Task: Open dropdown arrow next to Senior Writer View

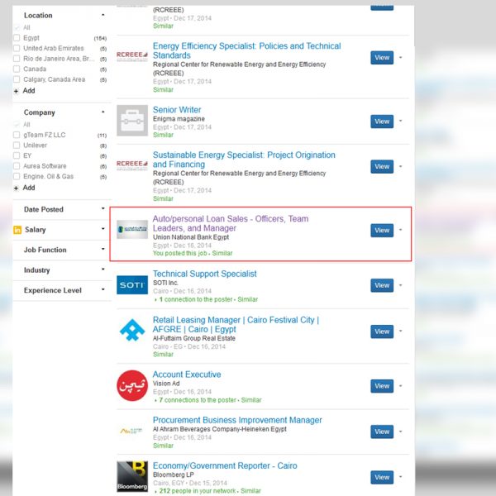Action: (400, 121)
